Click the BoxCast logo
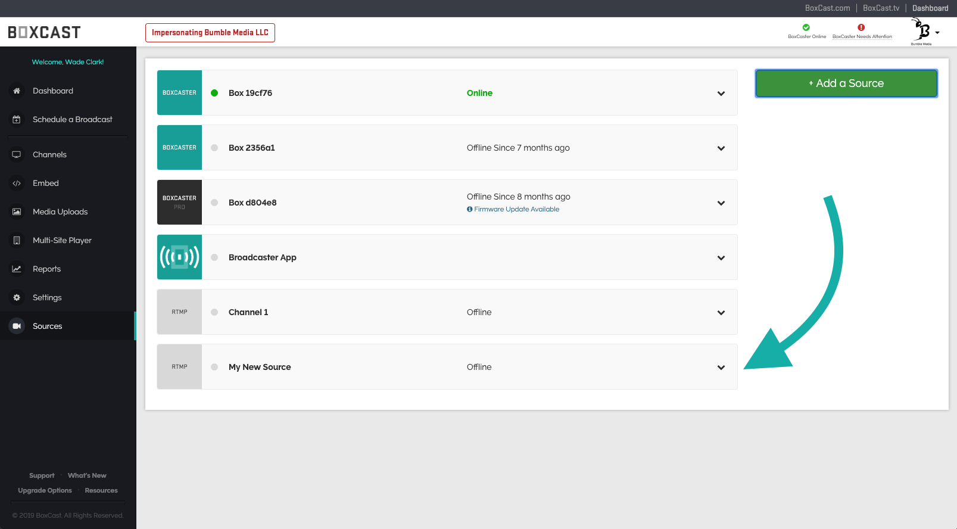This screenshot has height=529, width=957. (x=44, y=32)
